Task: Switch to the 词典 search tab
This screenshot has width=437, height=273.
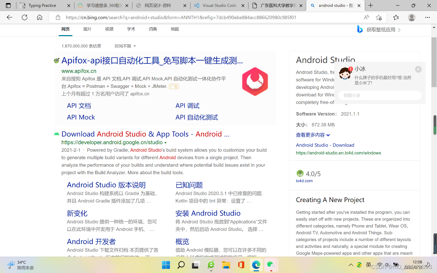Action: 153,29
